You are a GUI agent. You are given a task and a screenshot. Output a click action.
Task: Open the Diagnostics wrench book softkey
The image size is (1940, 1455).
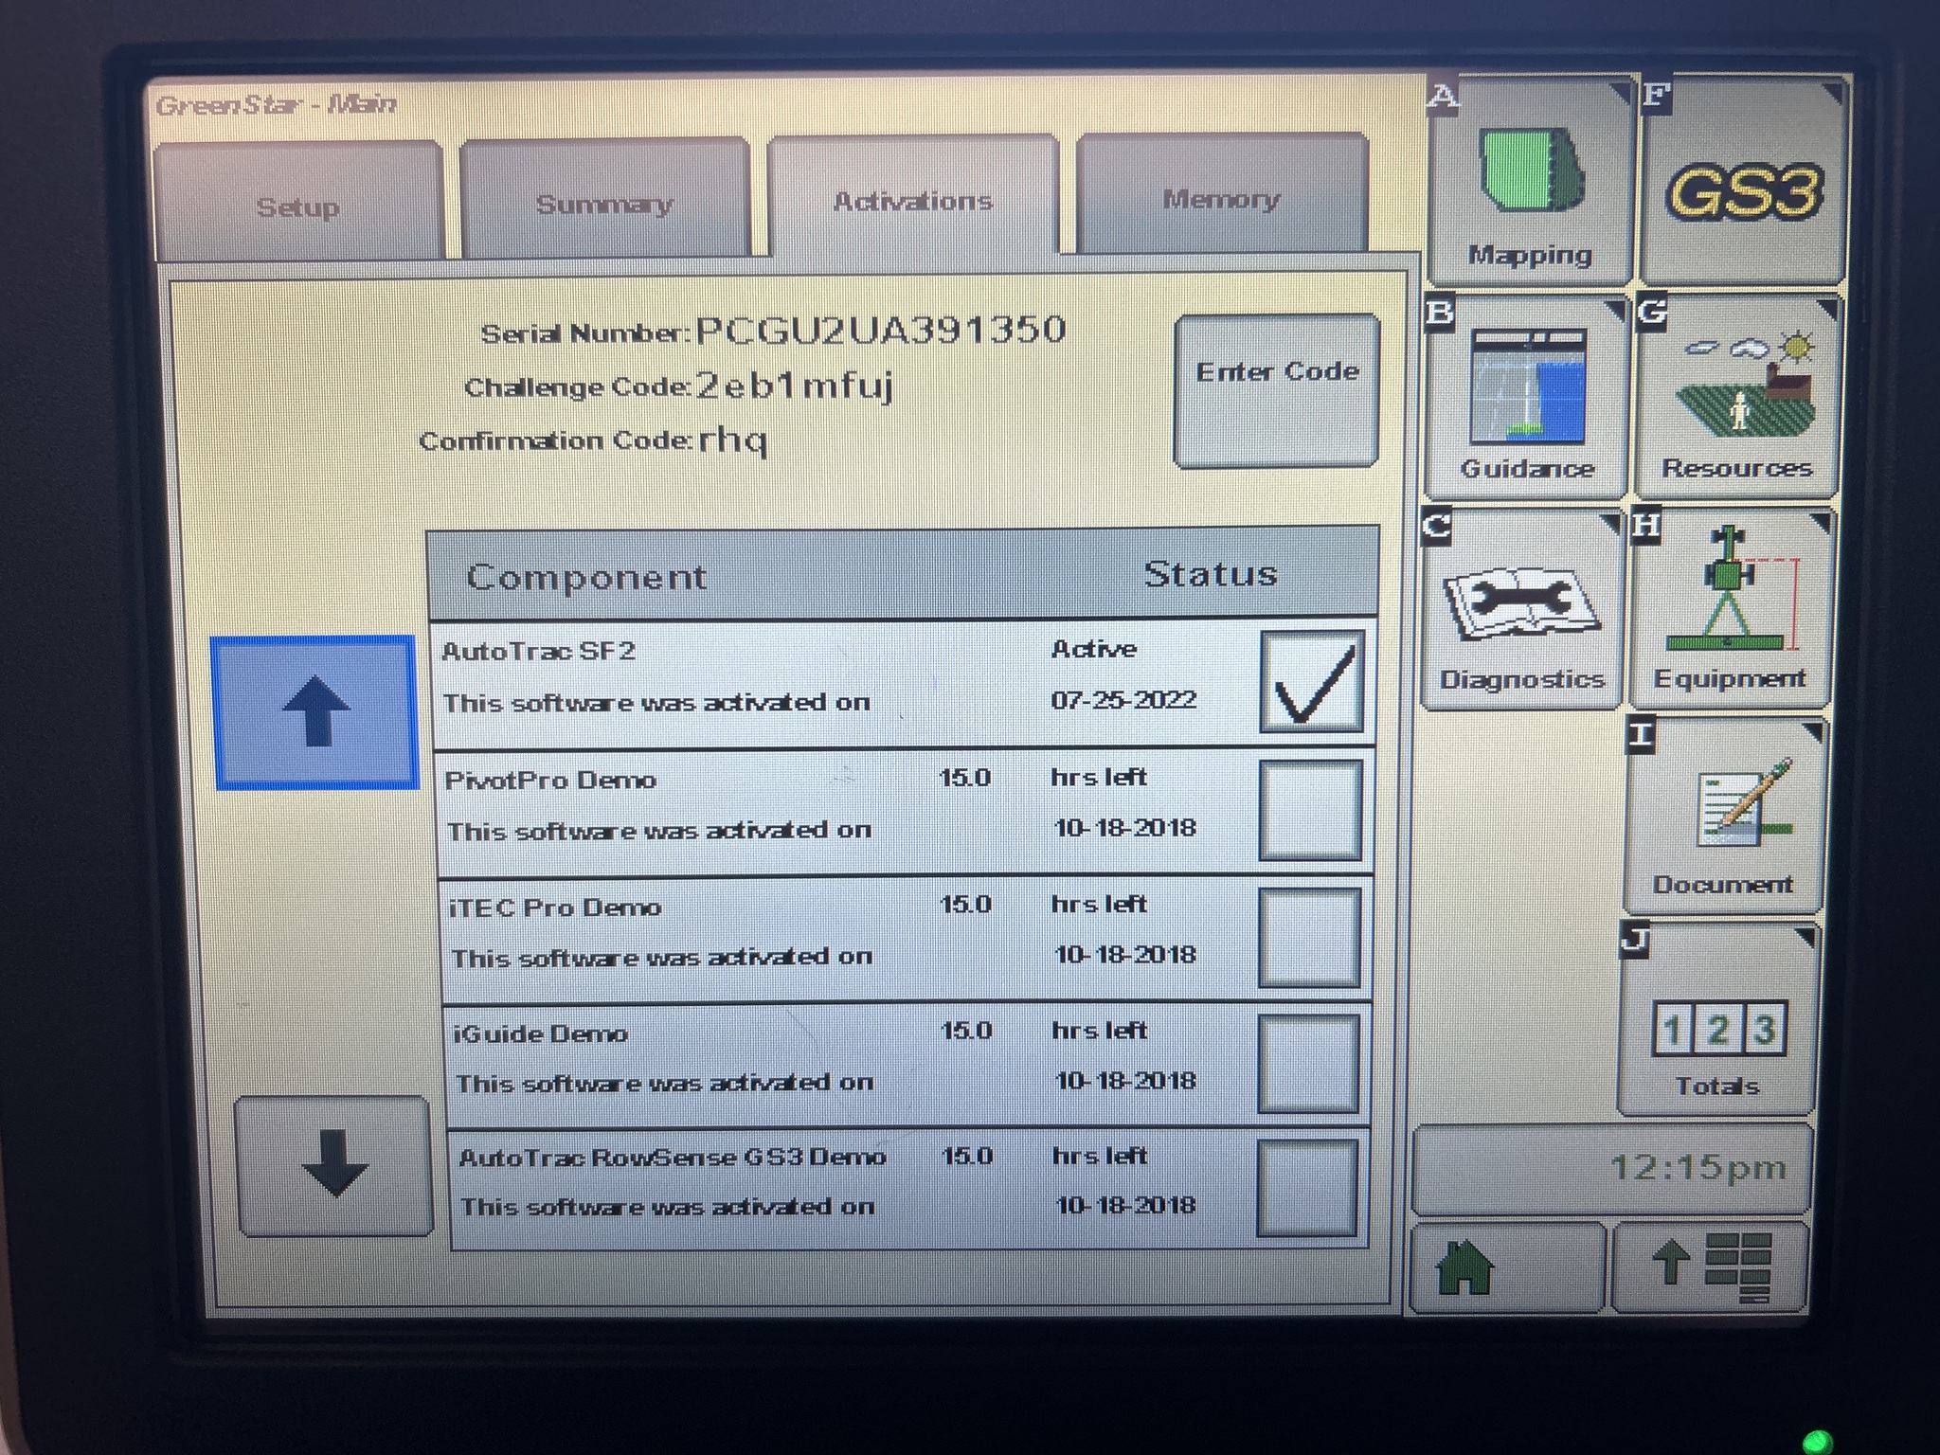[1520, 609]
